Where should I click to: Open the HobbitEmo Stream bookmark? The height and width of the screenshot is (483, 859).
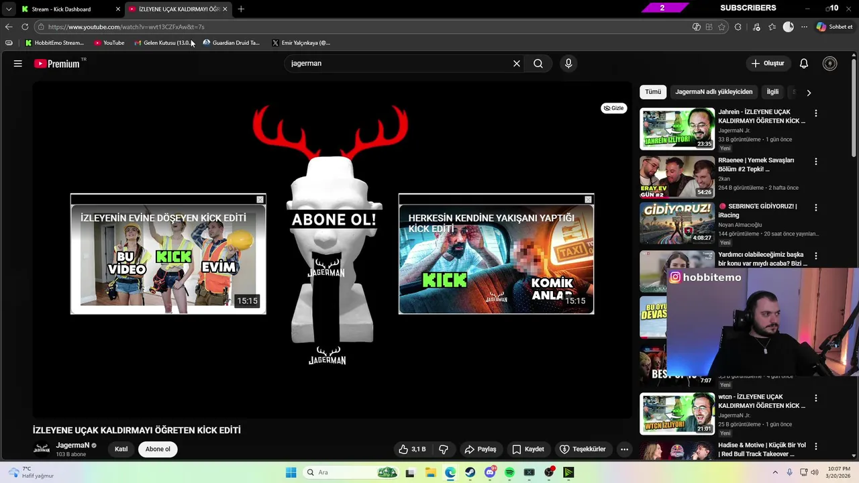tap(54, 43)
